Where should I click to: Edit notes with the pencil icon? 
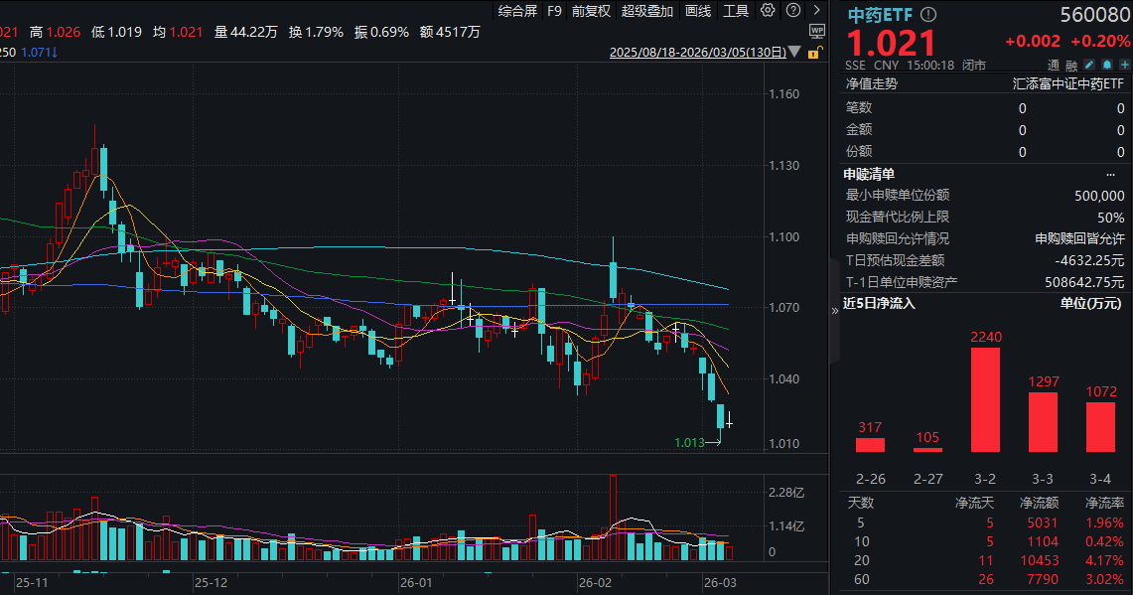(1089, 65)
